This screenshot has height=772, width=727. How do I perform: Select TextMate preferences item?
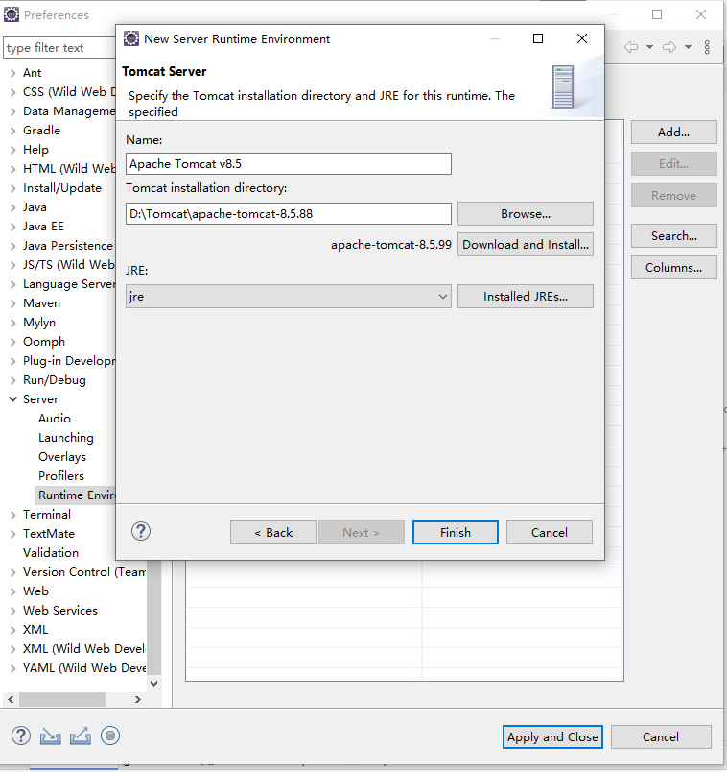(x=49, y=534)
